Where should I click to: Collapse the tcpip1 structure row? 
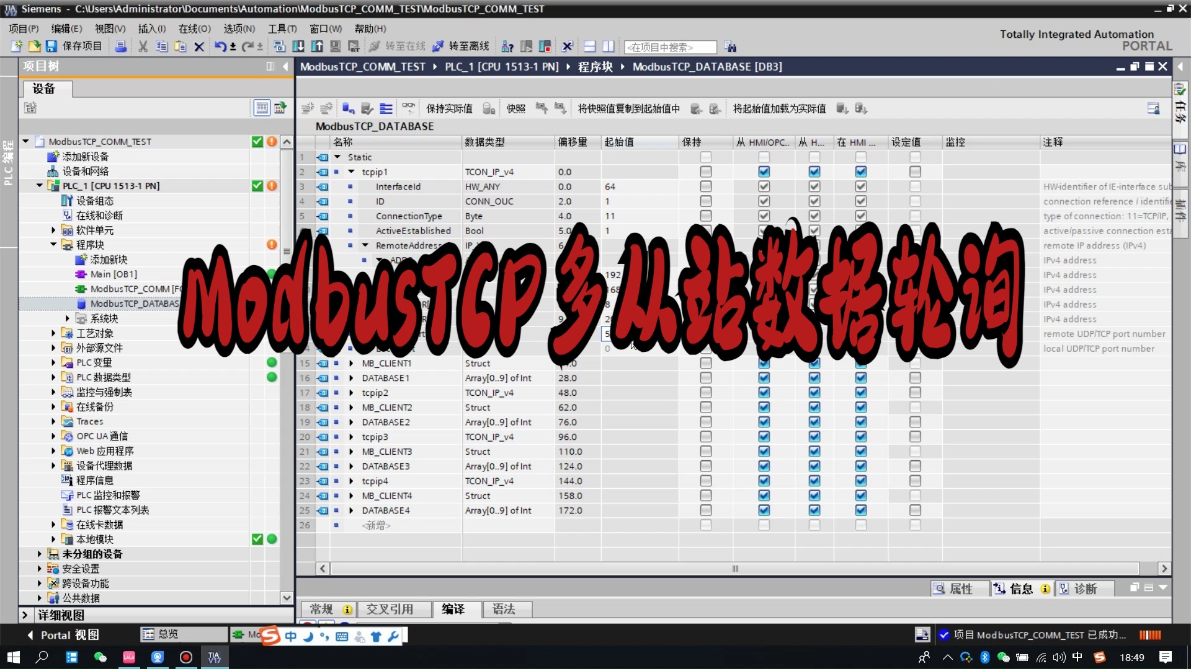(351, 172)
